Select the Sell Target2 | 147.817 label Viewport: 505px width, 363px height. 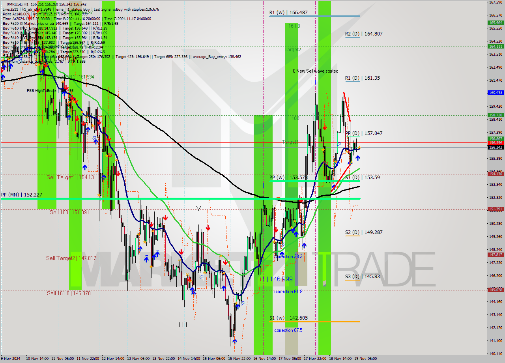[71, 258]
